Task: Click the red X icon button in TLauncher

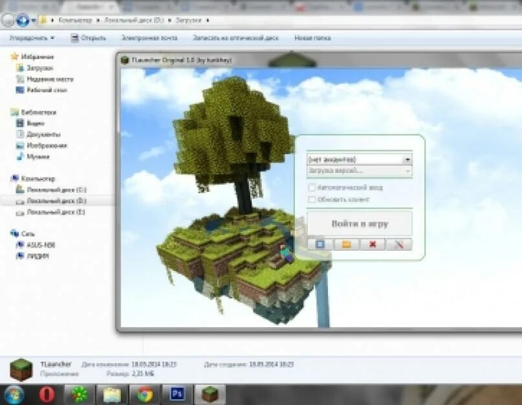Action: click(373, 244)
